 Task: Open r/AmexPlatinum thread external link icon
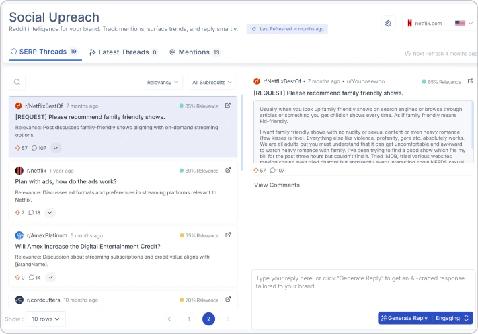[x=228, y=235]
